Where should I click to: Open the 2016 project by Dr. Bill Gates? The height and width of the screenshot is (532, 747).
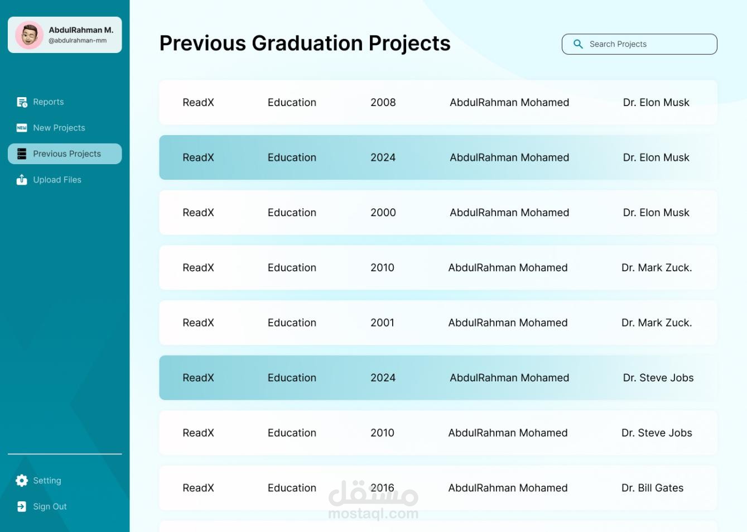click(x=438, y=488)
